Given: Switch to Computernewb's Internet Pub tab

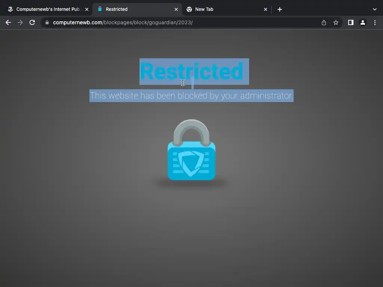Looking at the screenshot, I should pos(48,9).
